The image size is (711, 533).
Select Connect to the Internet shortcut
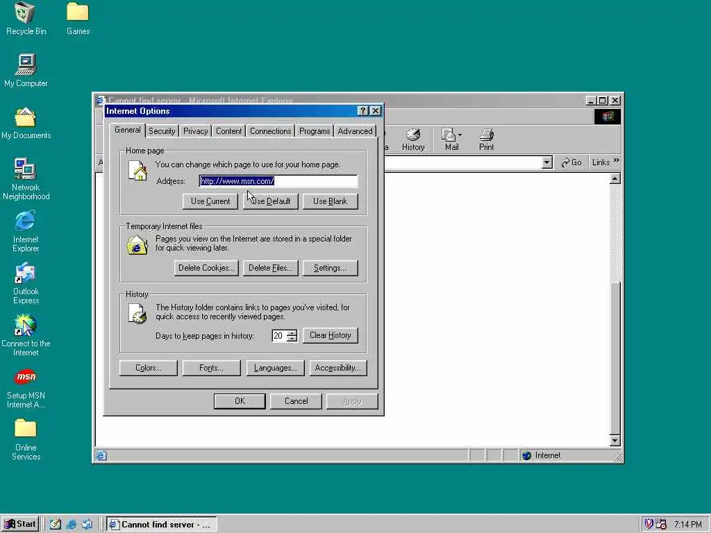pyautogui.click(x=26, y=335)
